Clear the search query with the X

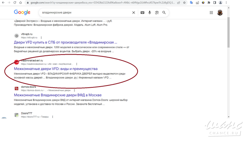134,12
